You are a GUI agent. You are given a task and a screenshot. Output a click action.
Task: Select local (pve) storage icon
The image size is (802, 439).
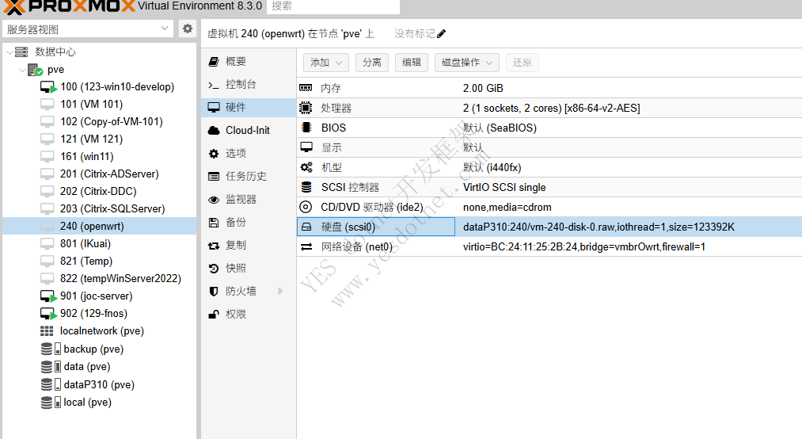[x=51, y=403]
